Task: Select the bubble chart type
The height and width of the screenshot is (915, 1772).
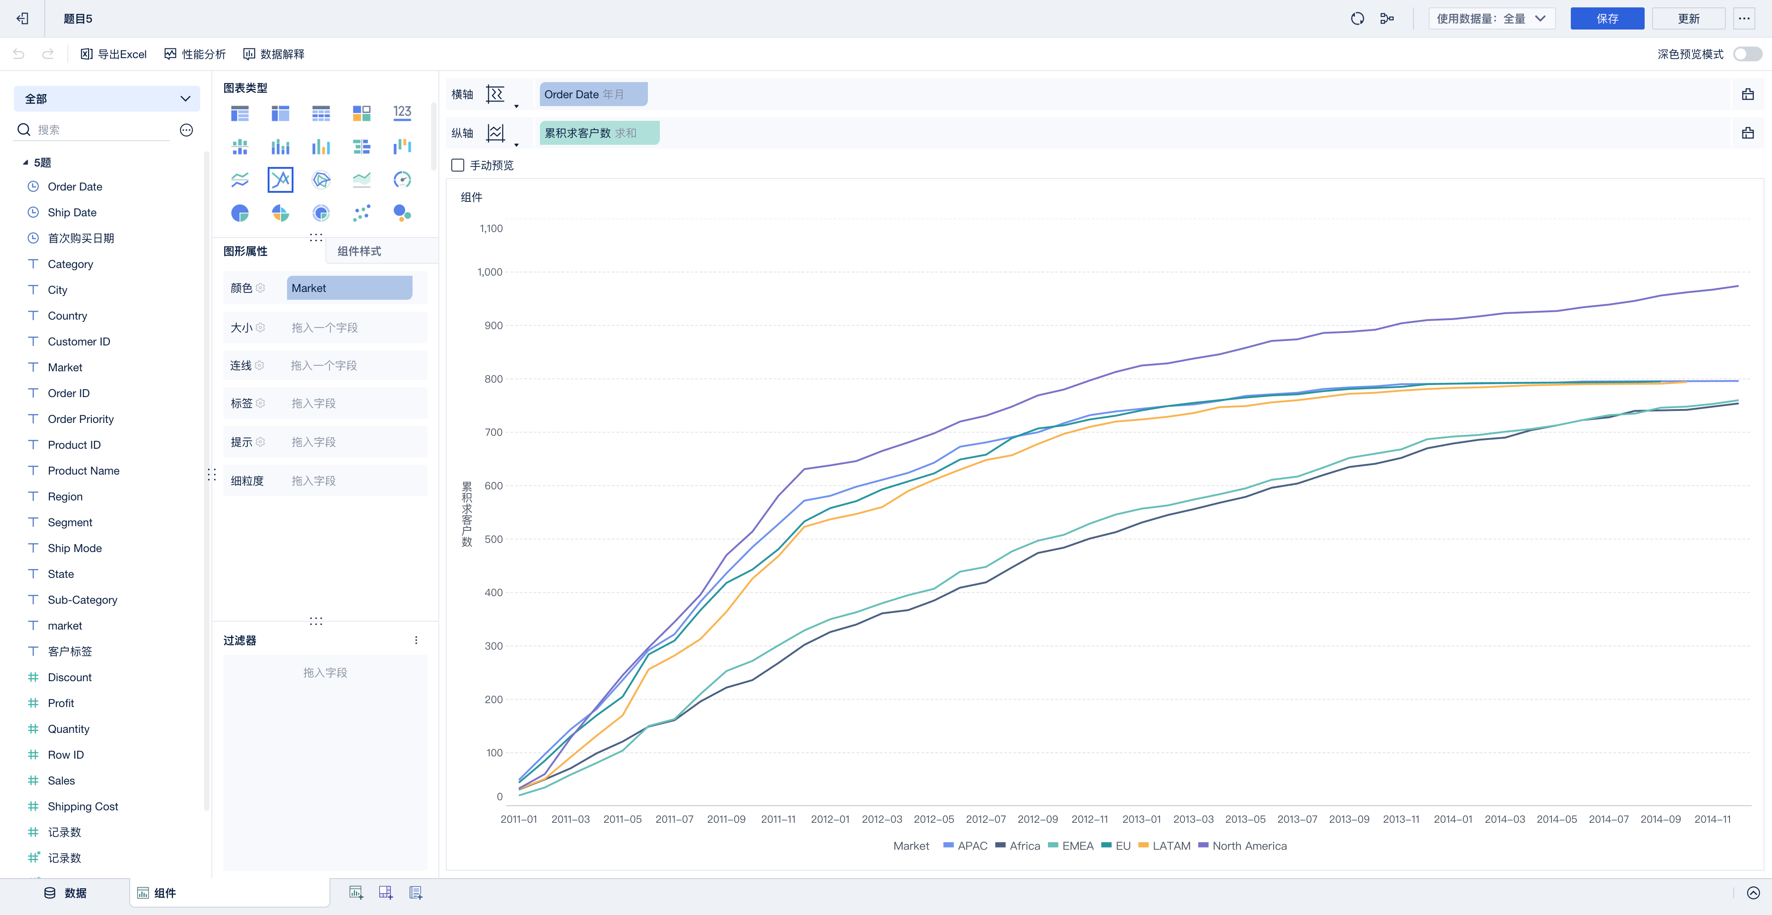Action: click(402, 213)
